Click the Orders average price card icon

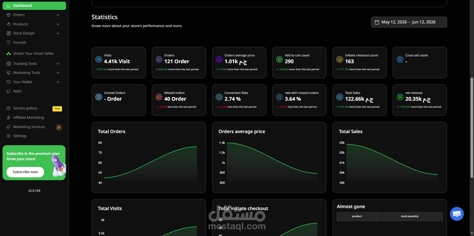tap(219, 59)
